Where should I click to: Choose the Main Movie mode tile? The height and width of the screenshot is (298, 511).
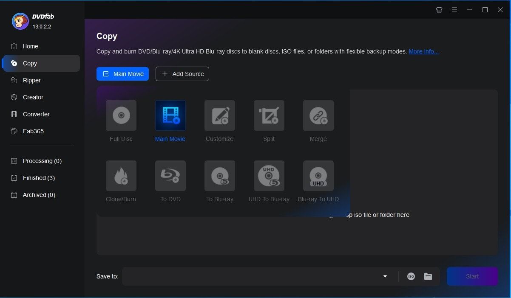tap(170, 115)
